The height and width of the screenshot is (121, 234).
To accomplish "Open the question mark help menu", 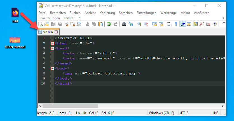I will (79, 18).
